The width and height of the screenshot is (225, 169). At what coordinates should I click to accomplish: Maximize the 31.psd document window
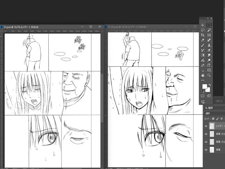[91, 27]
